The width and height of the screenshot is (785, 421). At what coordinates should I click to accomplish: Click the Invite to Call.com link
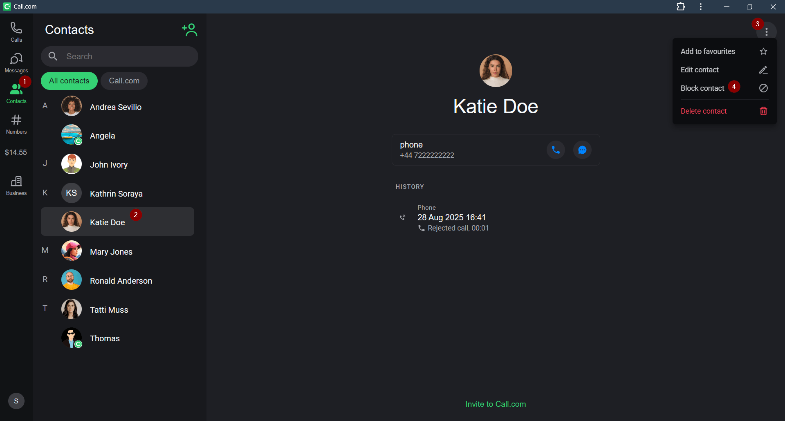[x=496, y=404]
